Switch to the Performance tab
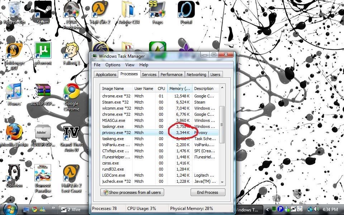 (171, 75)
